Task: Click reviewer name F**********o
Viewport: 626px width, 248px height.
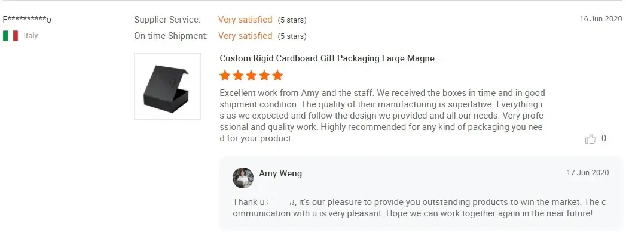Action: pyautogui.click(x=27, y=20)
